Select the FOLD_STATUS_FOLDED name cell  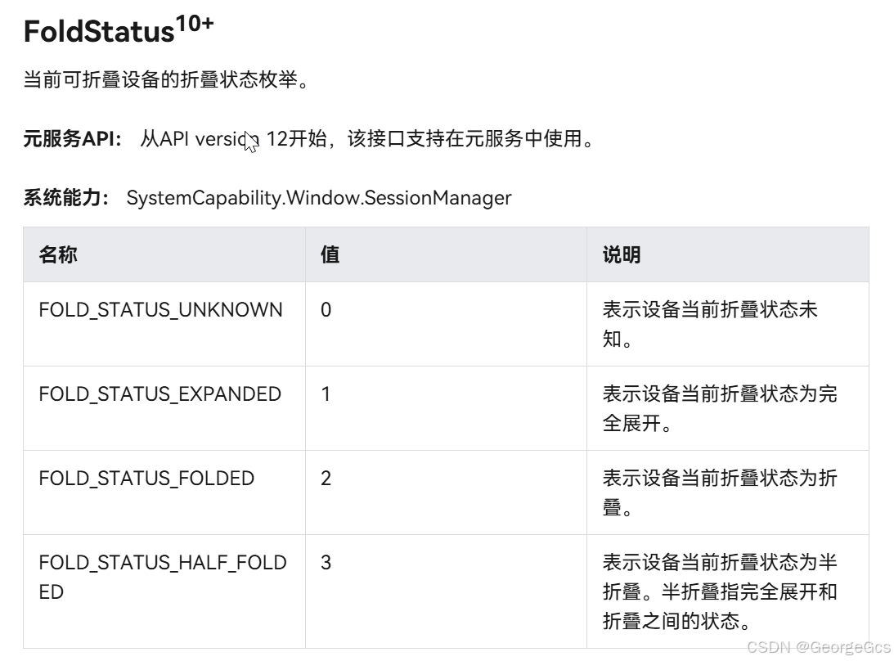[x=146, y=479]
